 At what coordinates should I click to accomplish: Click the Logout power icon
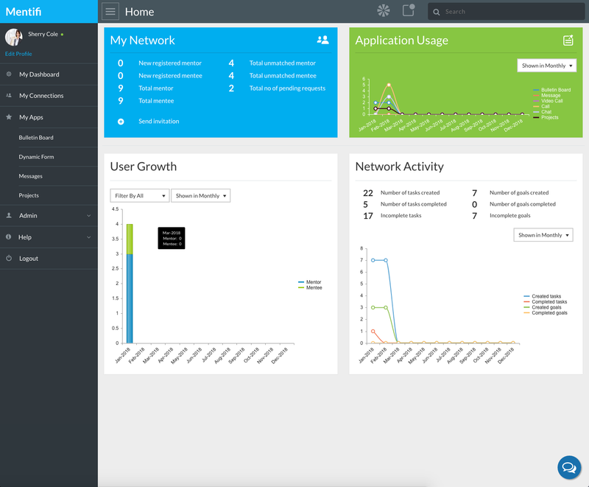coord(9,258)
